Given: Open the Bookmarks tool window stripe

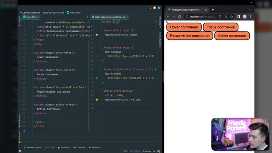Looking at the screenshot, I should point(20,121).
